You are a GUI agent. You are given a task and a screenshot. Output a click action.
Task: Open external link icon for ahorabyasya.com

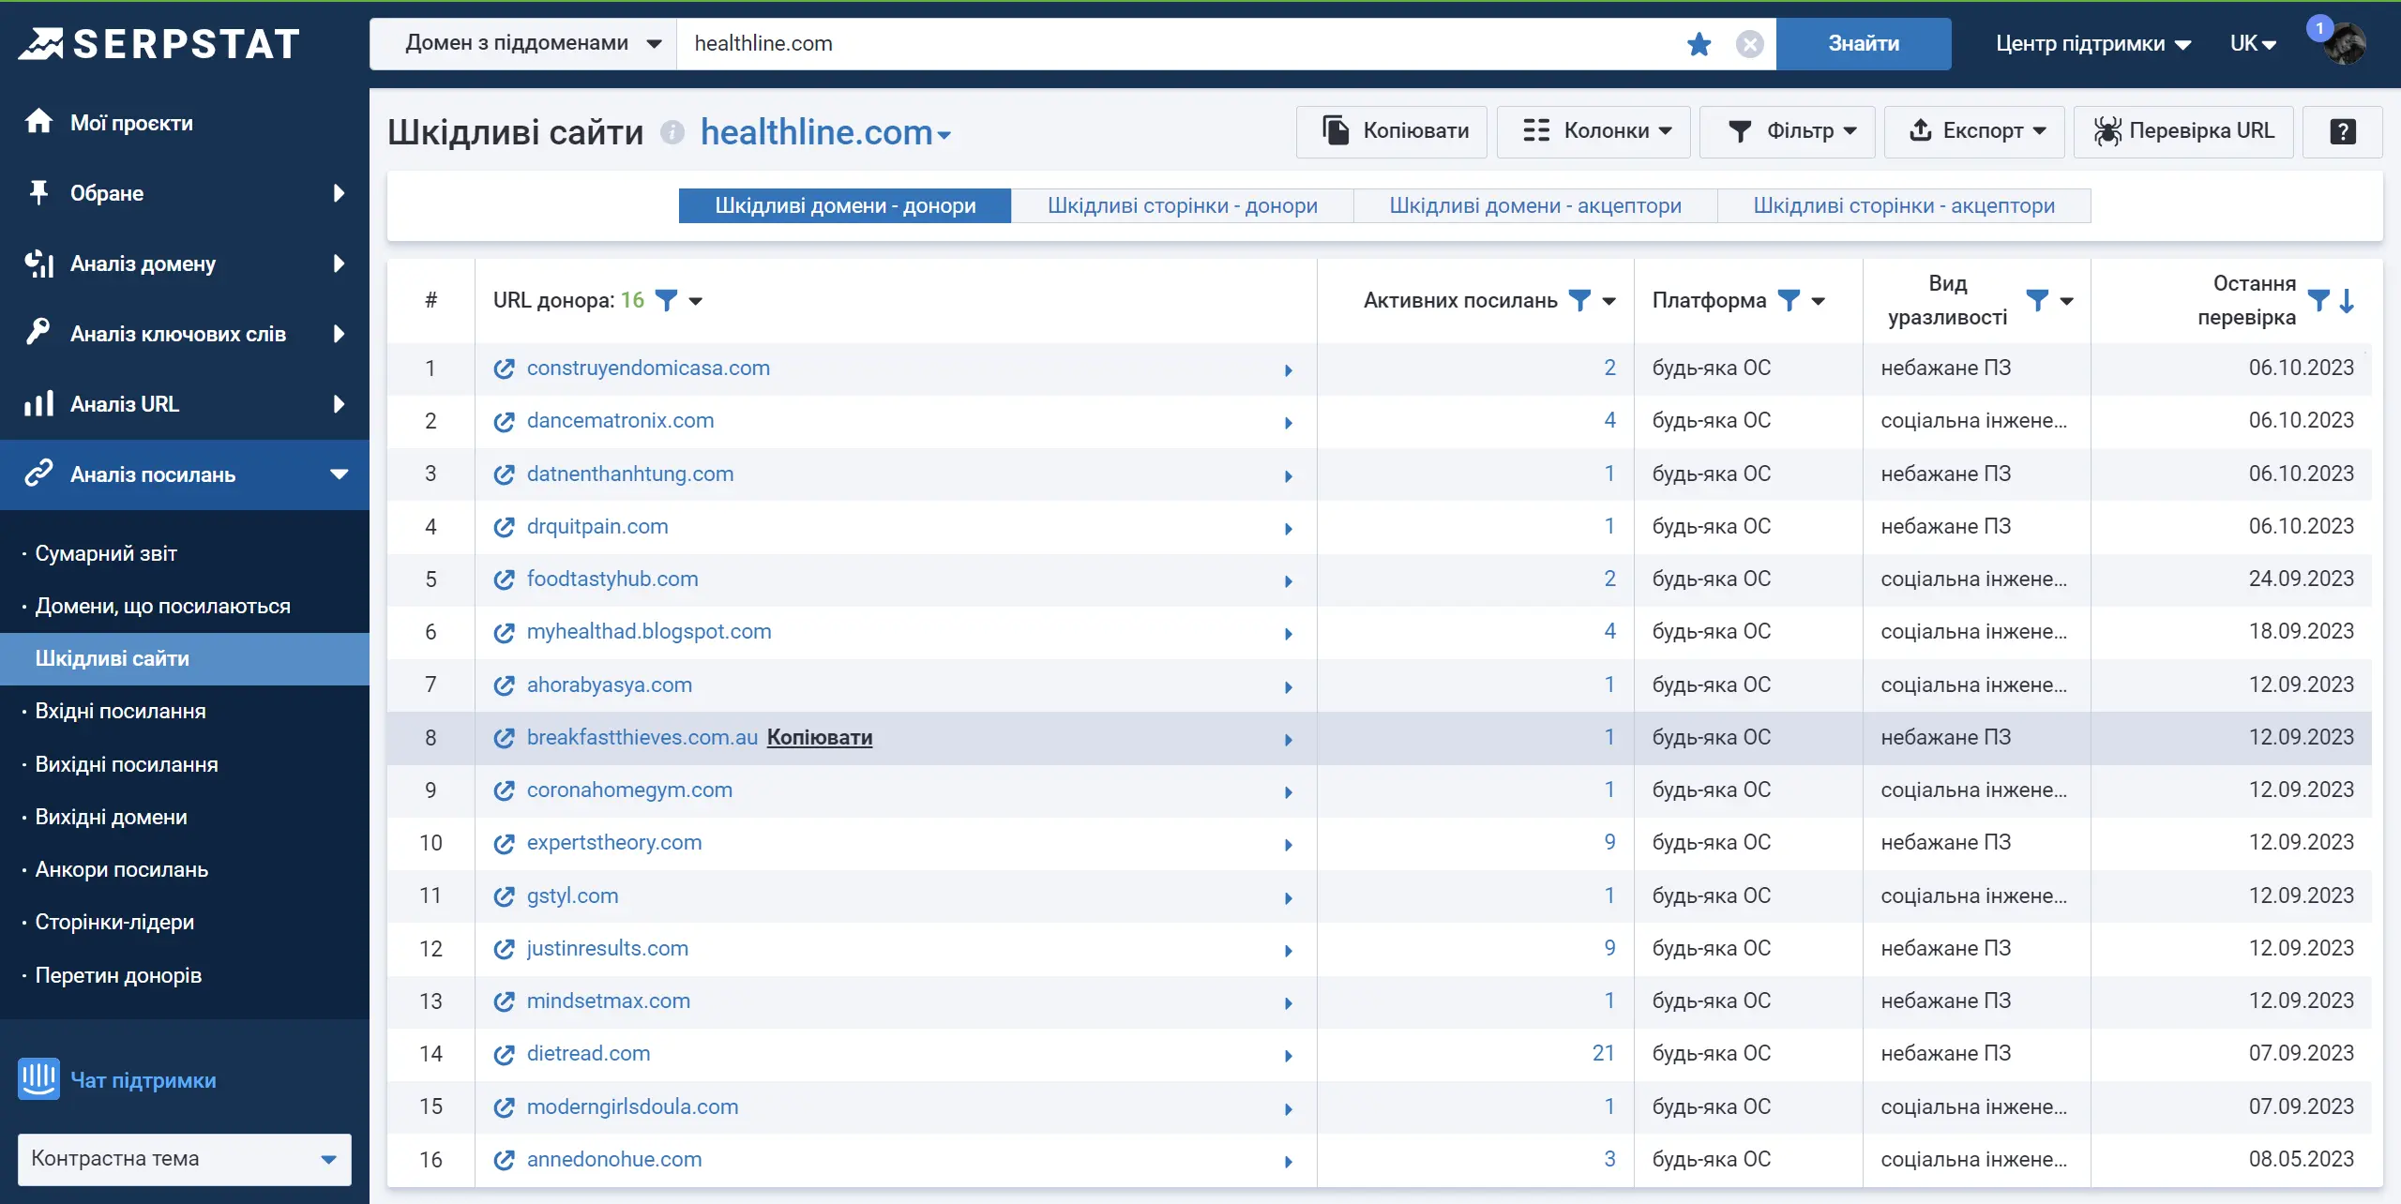504,685
